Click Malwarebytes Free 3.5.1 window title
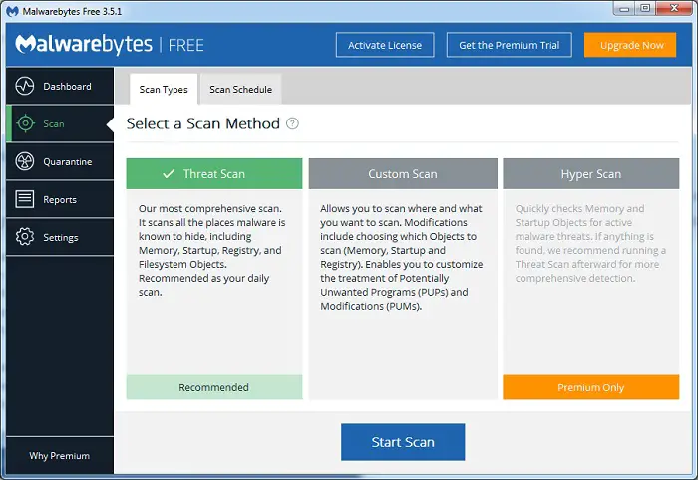This screenshot has width=698, height=480. click(72, 12)
